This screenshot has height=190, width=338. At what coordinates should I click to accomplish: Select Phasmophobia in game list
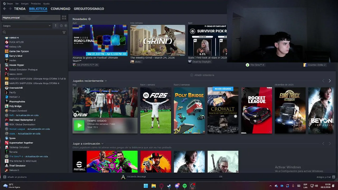[x=17, y=102]
